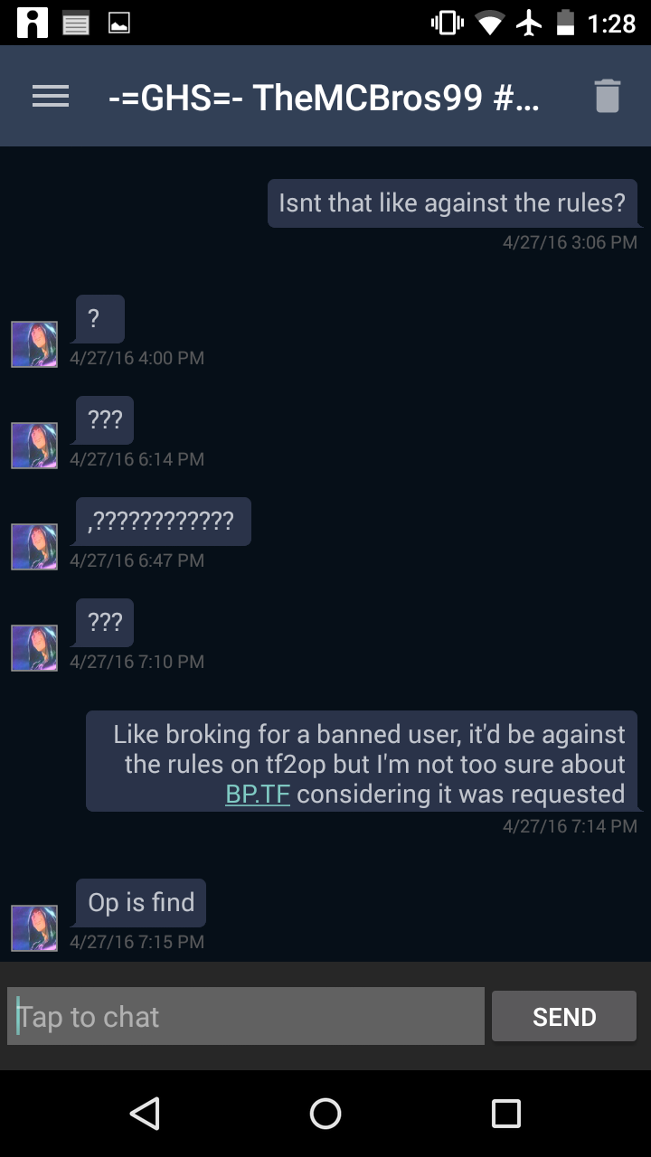
Task: Tap the airplane mode status icon
Action: tap(529, 23)
